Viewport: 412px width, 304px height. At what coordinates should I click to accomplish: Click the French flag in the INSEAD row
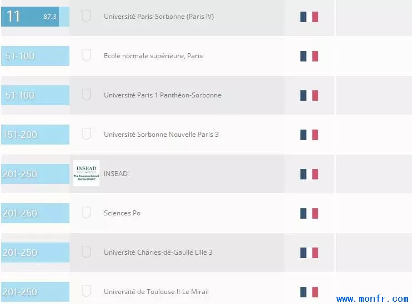coord(309,174)
